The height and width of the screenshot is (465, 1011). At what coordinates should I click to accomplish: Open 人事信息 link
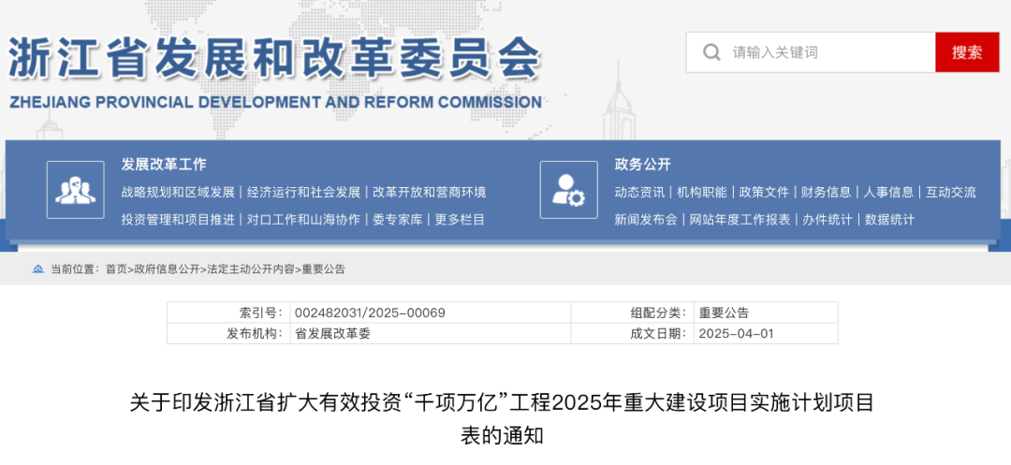point(888,192)
